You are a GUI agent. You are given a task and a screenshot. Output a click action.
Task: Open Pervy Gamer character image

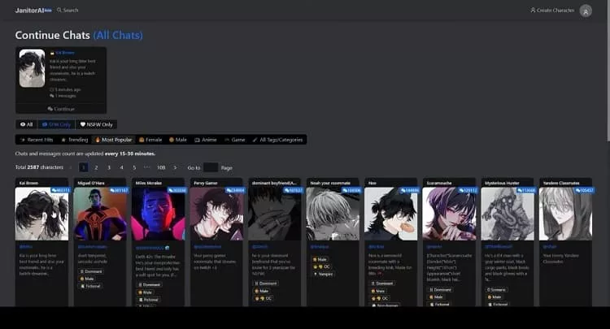point(216,214)
